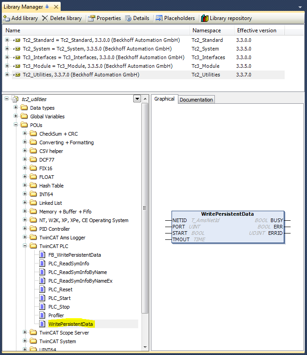
Task: Click the library icon next to Tc2_Standard
Action: 17,40
